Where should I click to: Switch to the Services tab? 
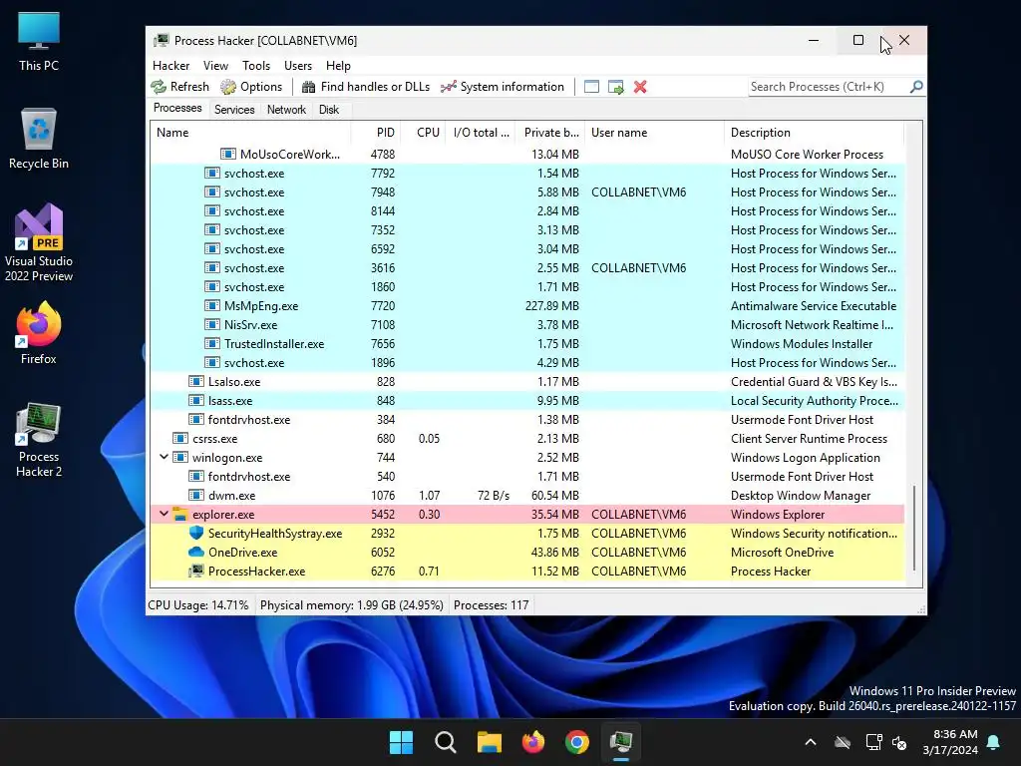(x=234, y=110)
